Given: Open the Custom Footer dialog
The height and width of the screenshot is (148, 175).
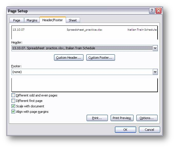Looking at the screenshot, I should point(100,58).
